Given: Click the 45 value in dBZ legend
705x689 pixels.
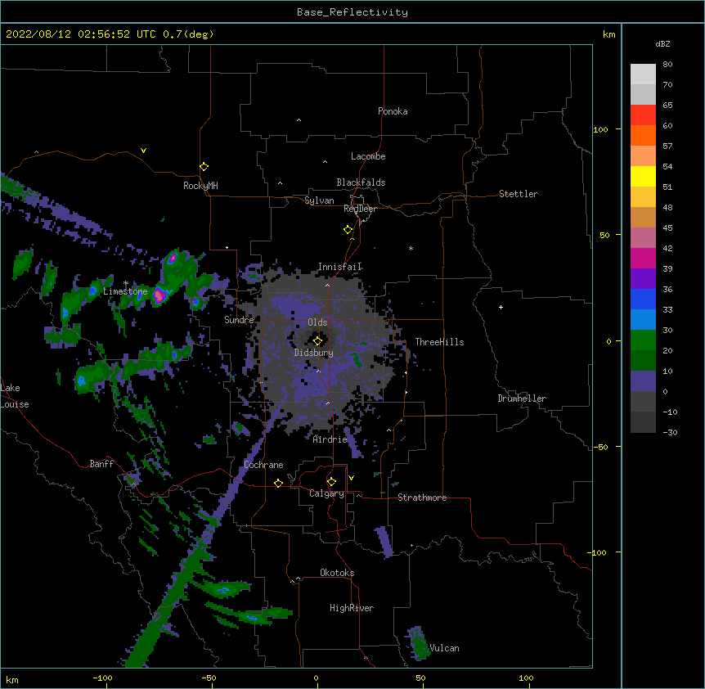Looking at the screenshot, I should (667, 228).
